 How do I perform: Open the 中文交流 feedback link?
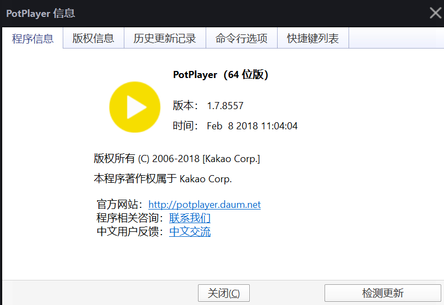[190, 232]
